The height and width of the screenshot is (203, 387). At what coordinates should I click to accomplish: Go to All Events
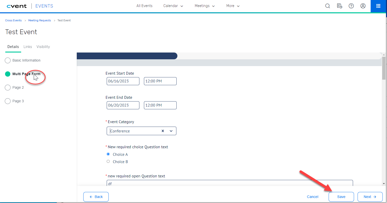point(144,6)
